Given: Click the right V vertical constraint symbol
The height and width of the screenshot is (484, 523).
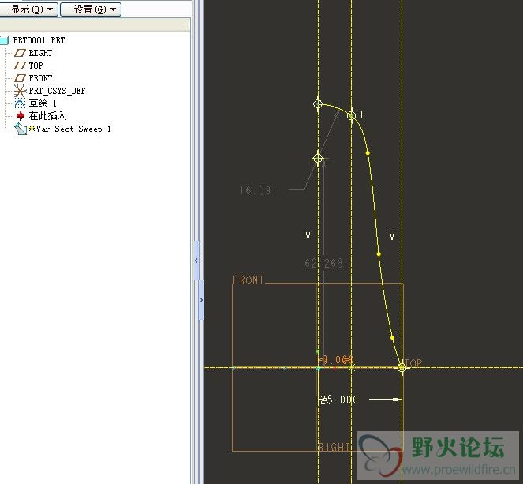Looking at the screenshot, I should pyautogui.click(x=392, y=236).
